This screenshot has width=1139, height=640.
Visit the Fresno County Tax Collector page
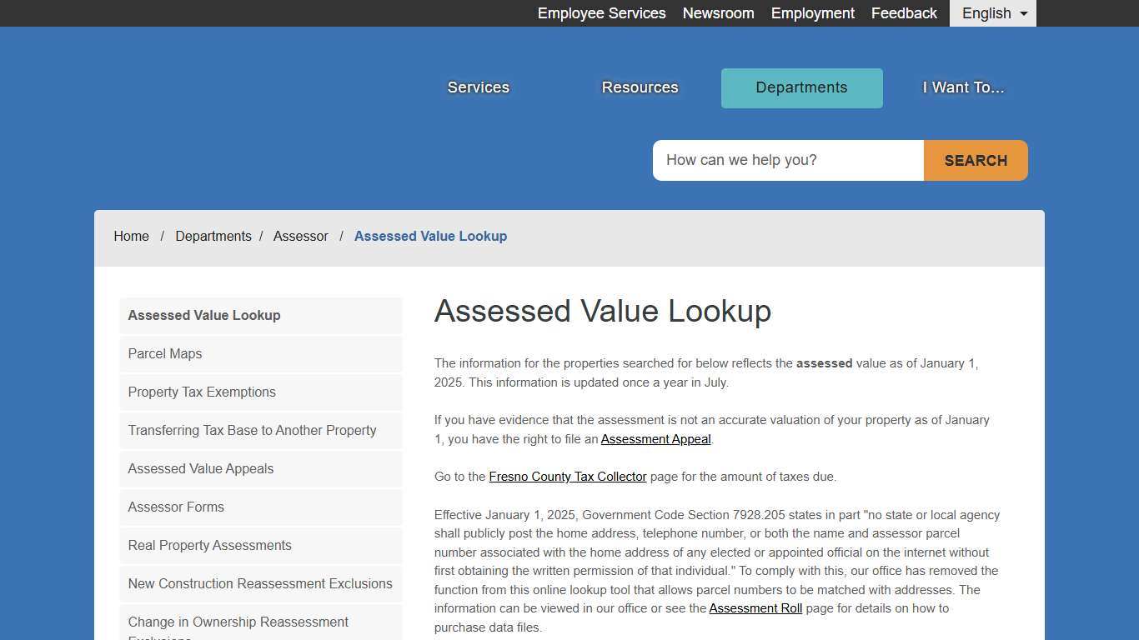point(567,476)
